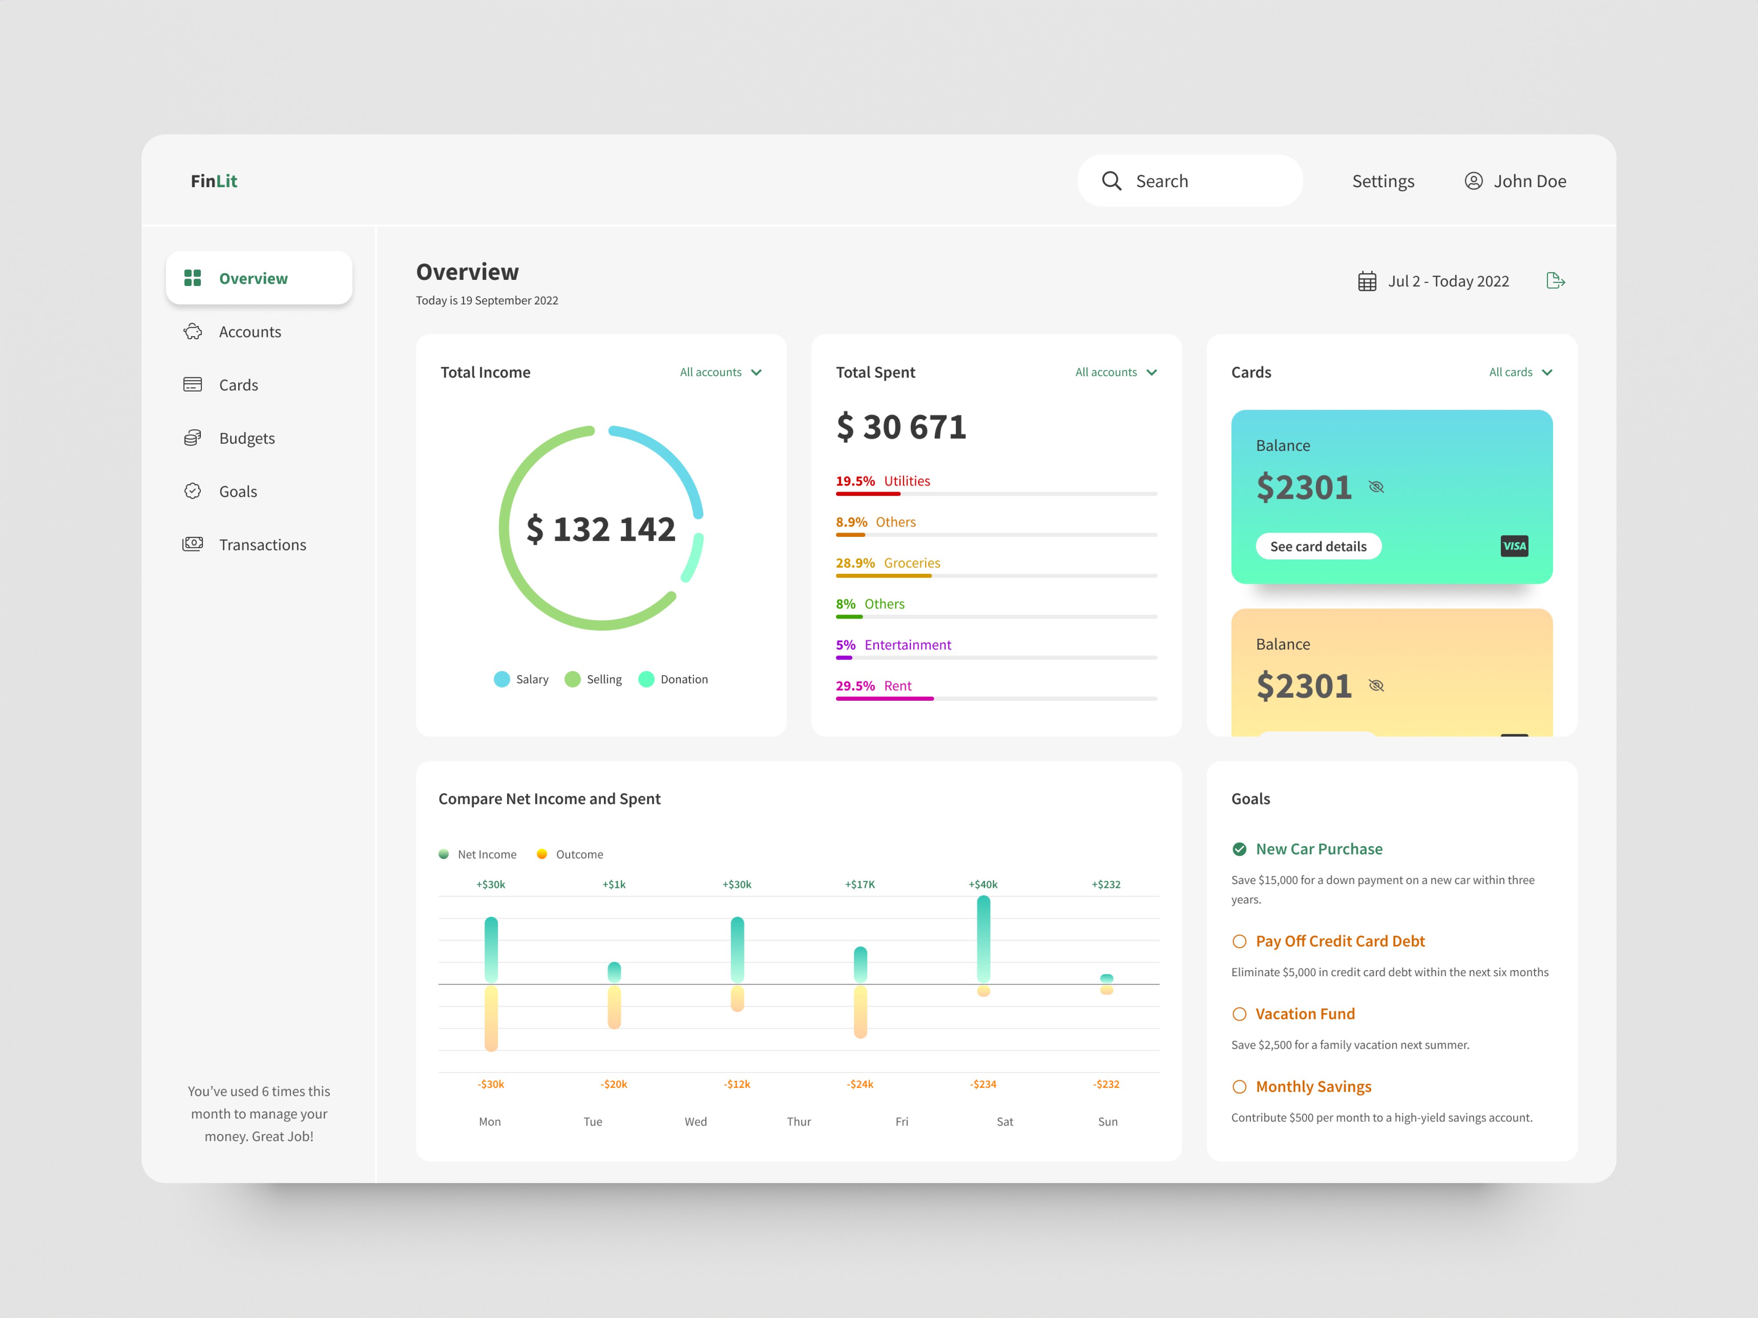Click the See card details button
1758x1318 pixels.
point(1318,546)
